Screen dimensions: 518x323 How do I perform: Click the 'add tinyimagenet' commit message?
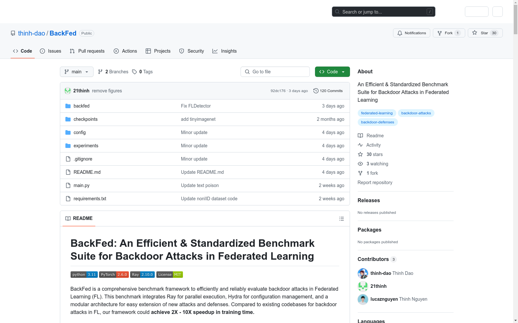click(x=198, y=119)
